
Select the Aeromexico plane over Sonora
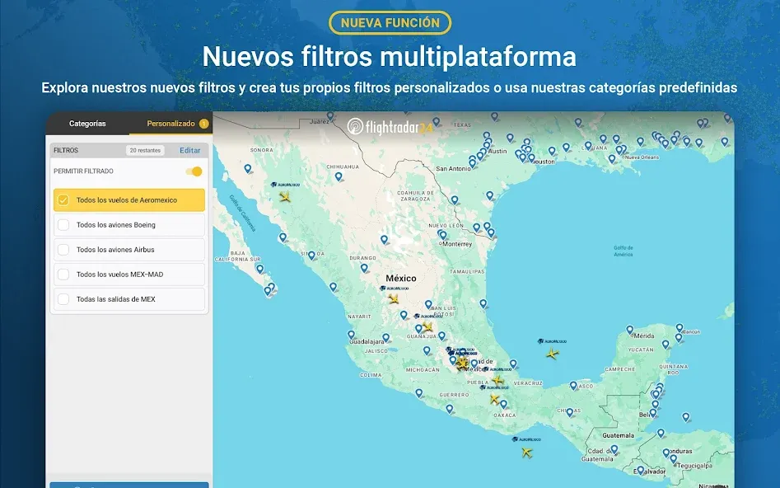[x=284, y=197]
